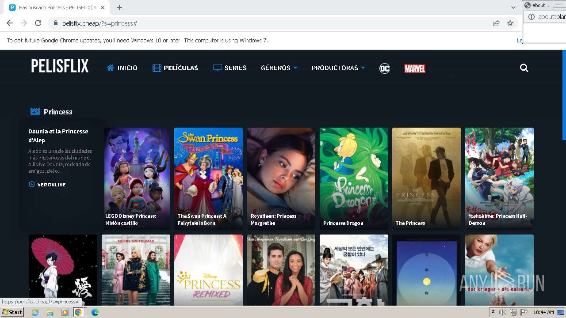Open the SERIES section
The width and height of the screenshot is (566, 318).
click(230, 68)
